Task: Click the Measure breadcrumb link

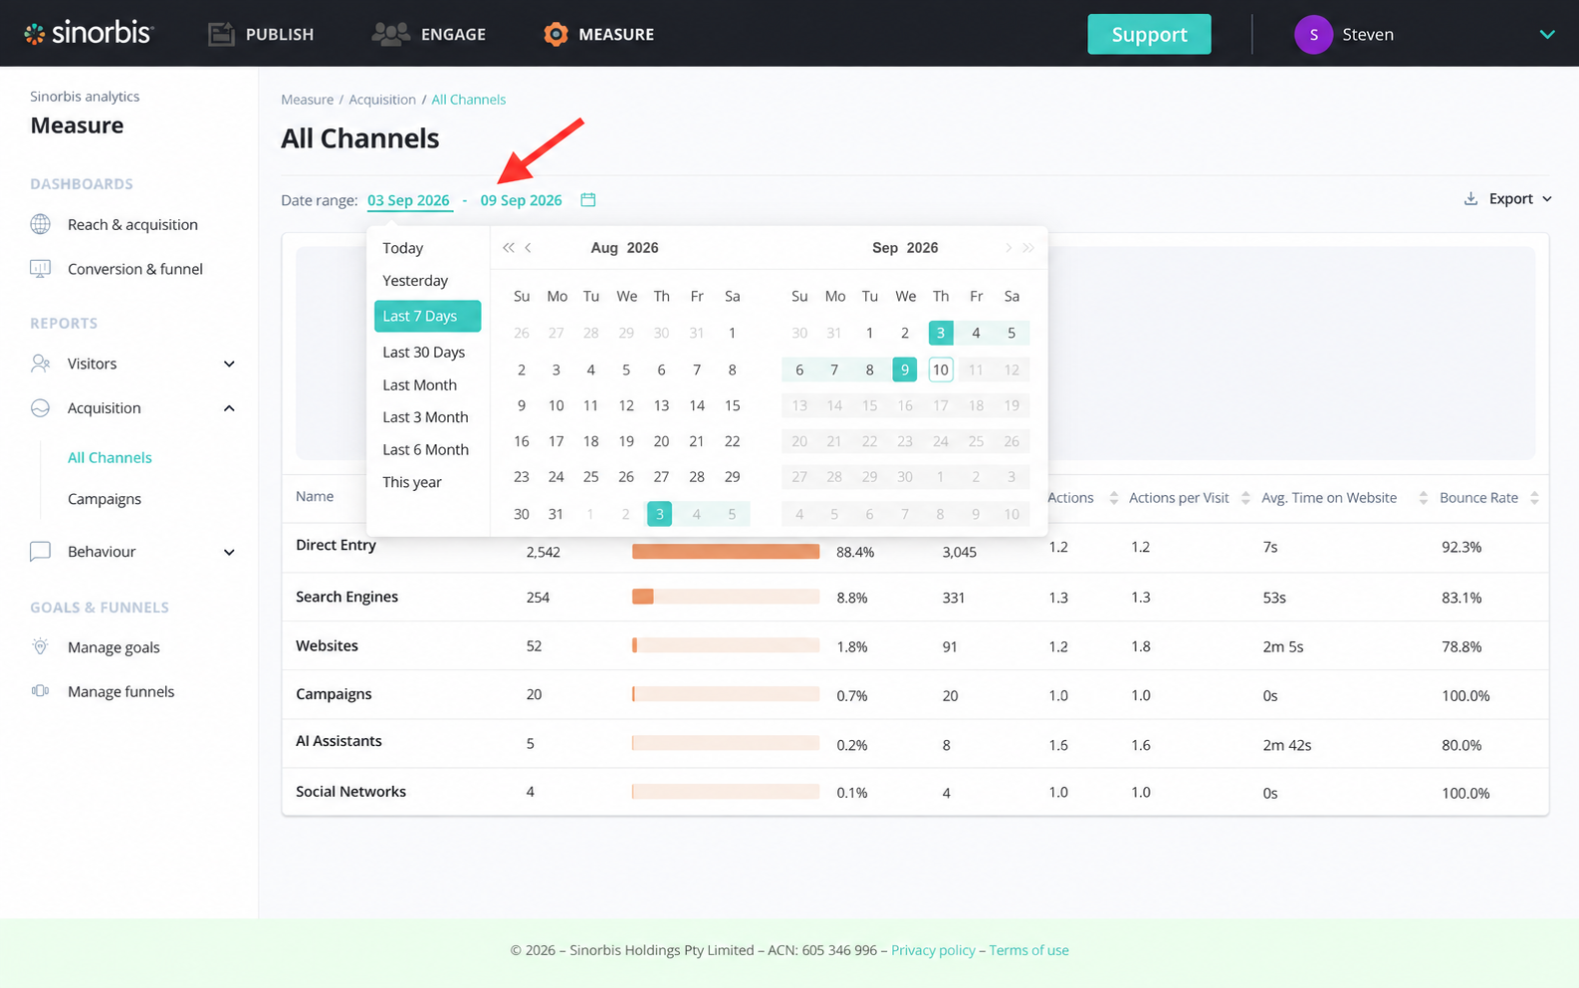Action: click(x=307, y=100)
